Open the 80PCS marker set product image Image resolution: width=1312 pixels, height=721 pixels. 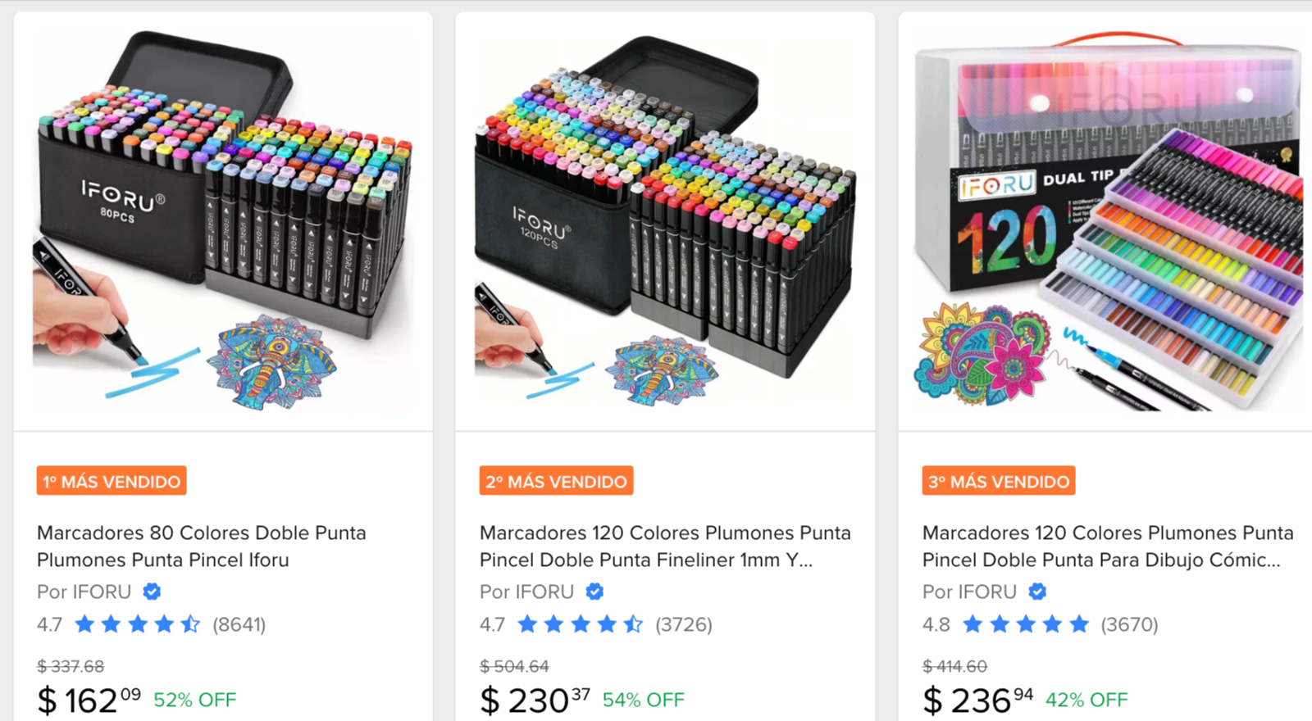click(x=223, y=221)
